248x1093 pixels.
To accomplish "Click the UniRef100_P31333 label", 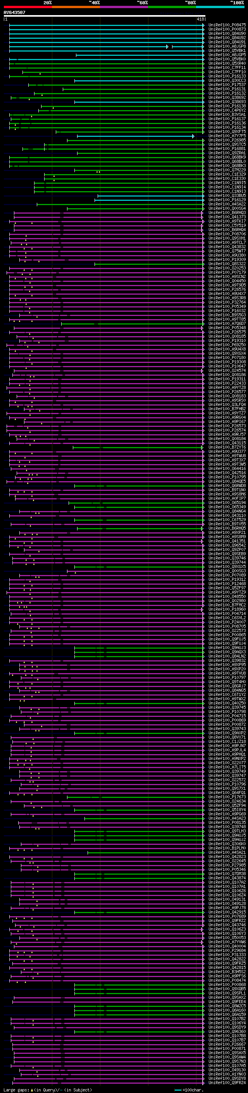I will point(227,955).
